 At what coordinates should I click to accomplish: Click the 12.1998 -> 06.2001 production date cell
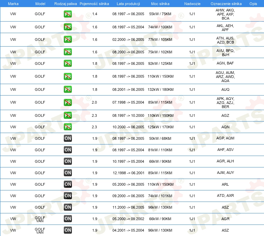pos(129,173)
